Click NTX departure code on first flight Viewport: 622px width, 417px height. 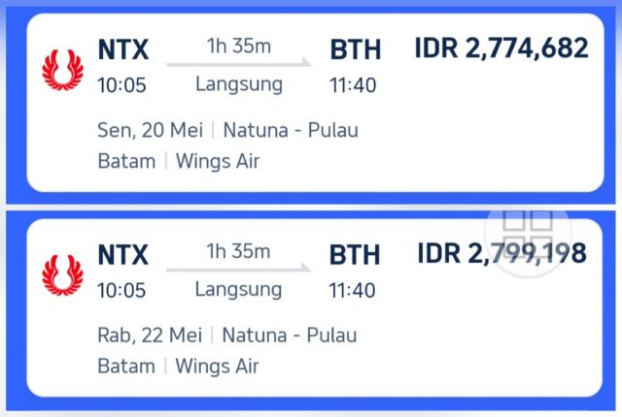click(x=123, y=49)
